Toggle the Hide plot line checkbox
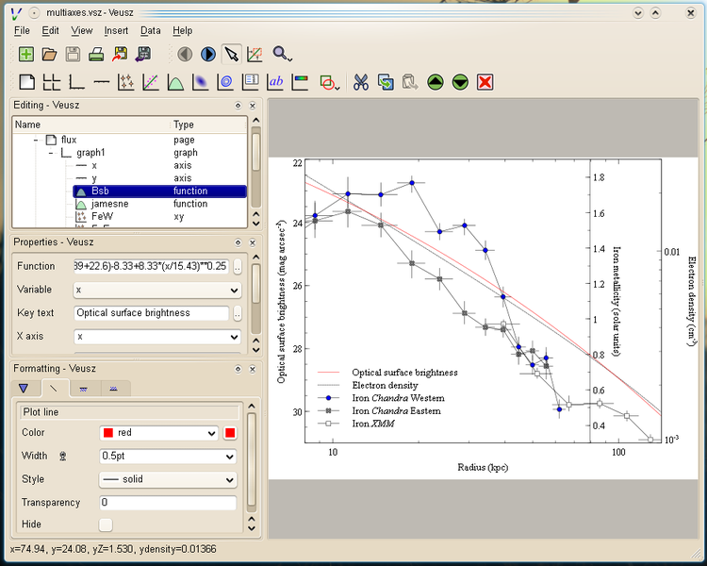 (x=106, y=524)
